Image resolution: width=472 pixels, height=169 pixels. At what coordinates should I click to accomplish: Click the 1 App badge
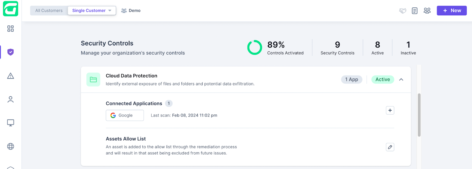352,80
